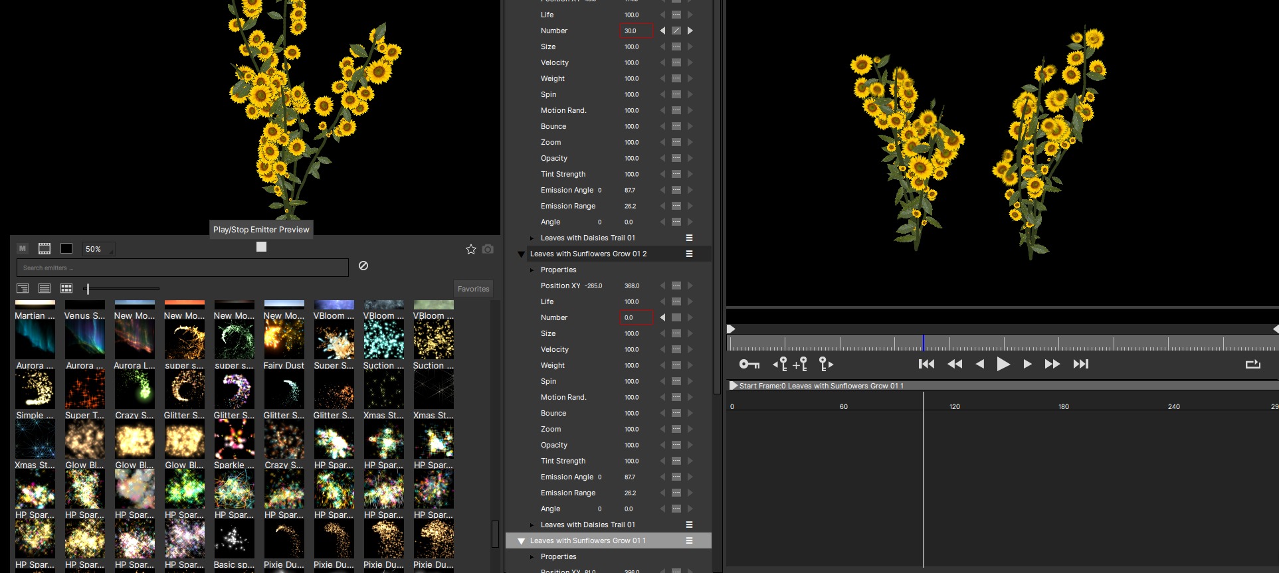Click the black preview background color swatch
The width and height of the screenshot is (1279, 573).
[x=66, y=248]
